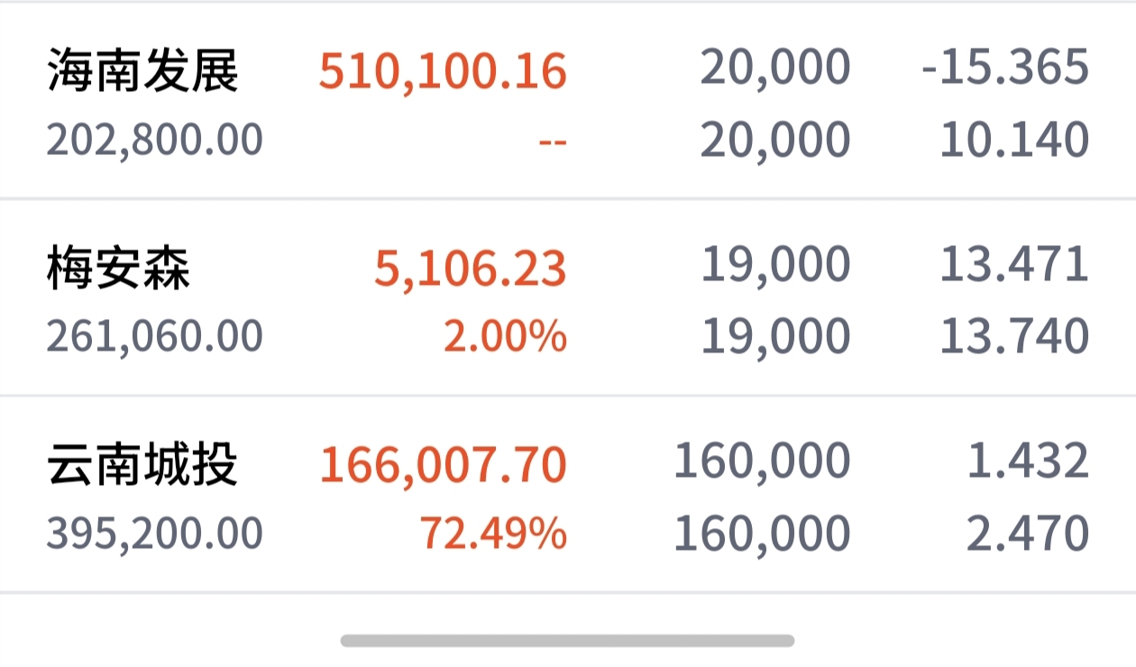This screenshot has height=667, width=1136.
Task: Tap the 72.49% profit percentage
Action: pos(494,534)
